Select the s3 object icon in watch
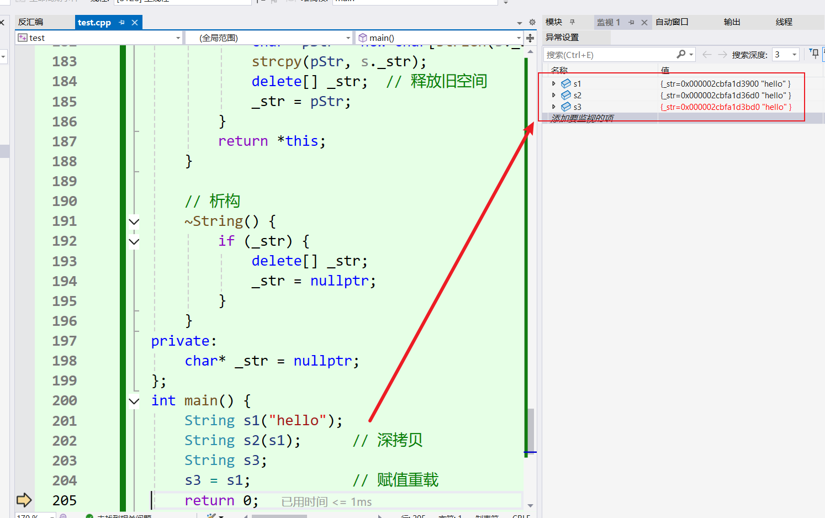Image resolution: width=825 pixels, height=518 pixels. (566, 107)
